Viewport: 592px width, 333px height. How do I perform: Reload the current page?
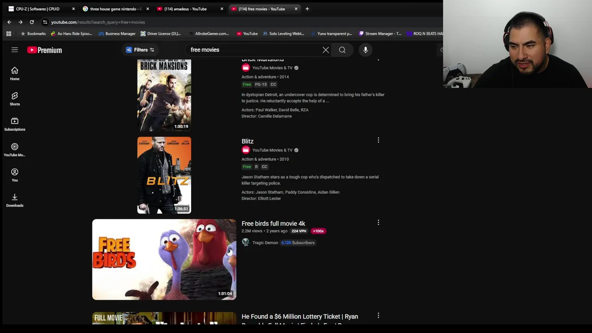(31, 22)
